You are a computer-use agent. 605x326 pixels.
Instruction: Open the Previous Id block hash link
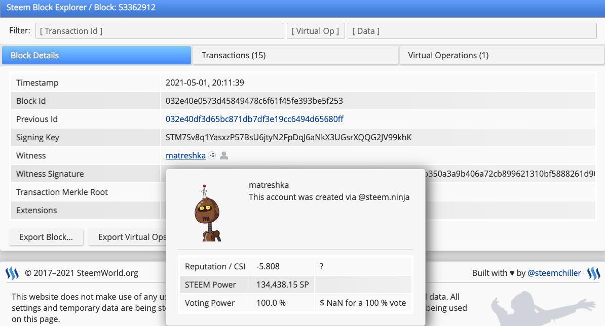(x=254, y=119)
